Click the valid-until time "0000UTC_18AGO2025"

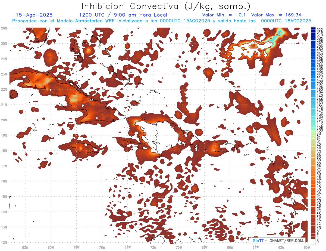click(x=286, y=21)
